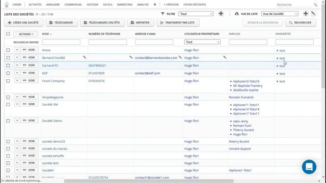The height and width of the screenshot is (183, 326).
Task: Expand the row actions arrow for EDF
Action: (17, 73)
